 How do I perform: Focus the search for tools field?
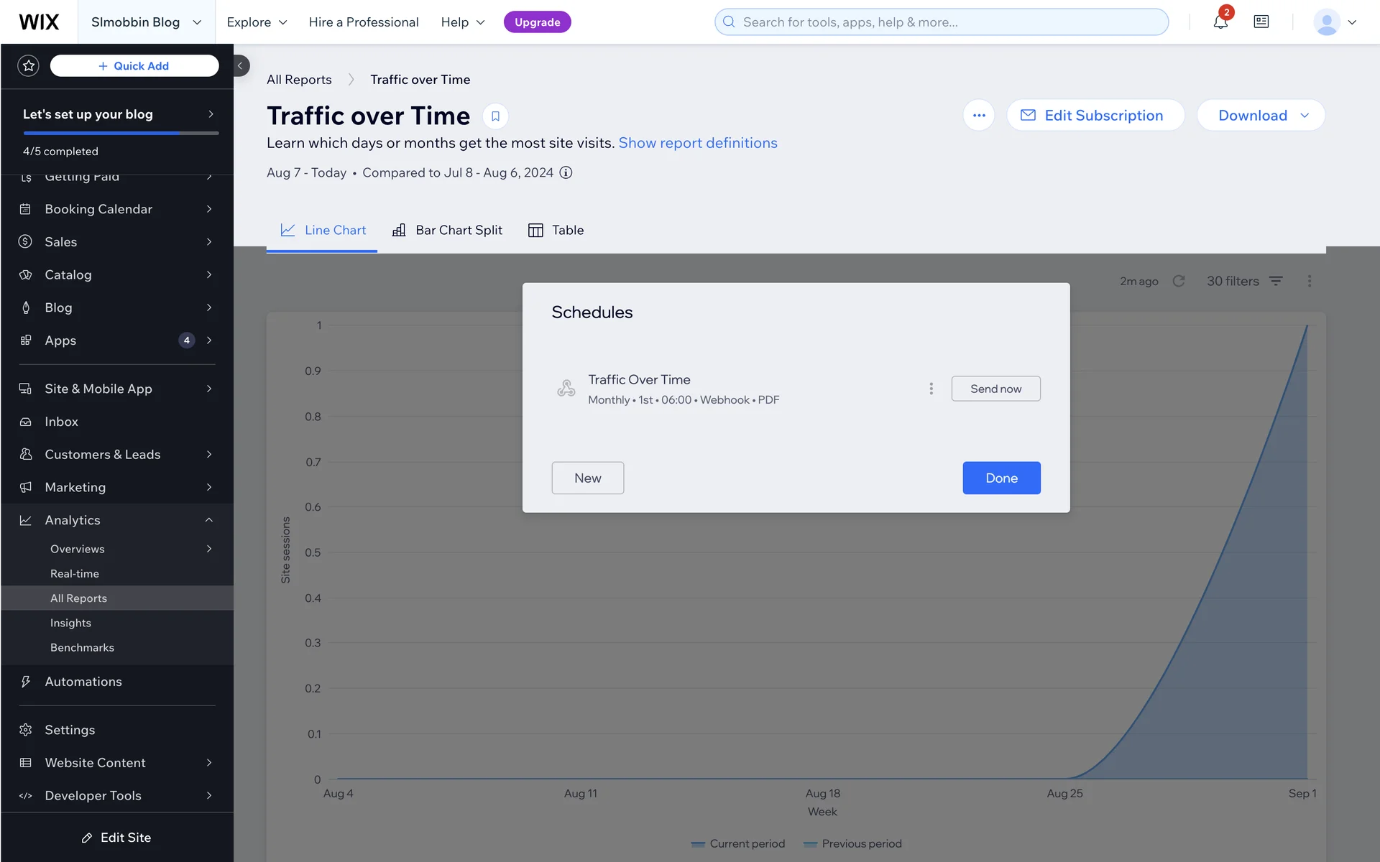click(942, 22)
